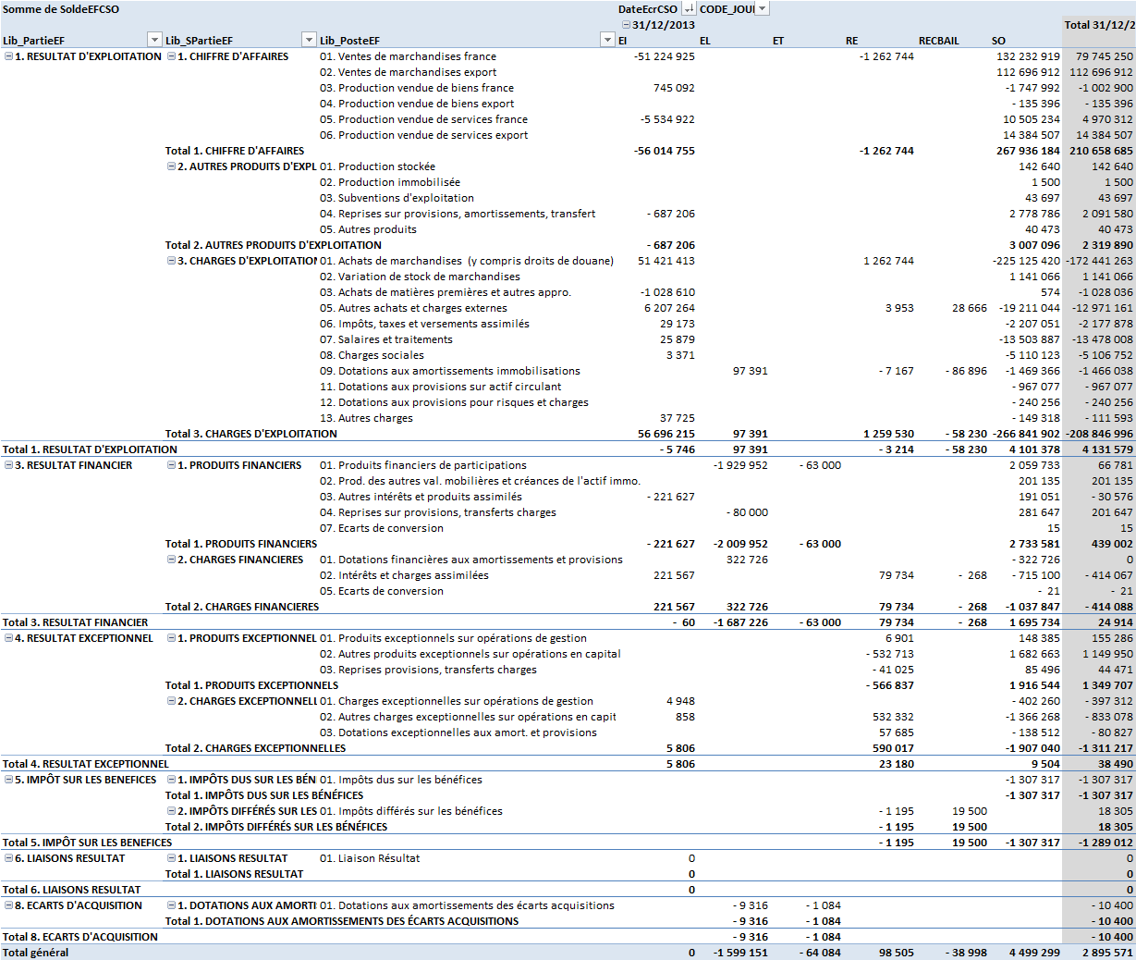Select row '08. Charges sociales'

click(x=372, y=355)
